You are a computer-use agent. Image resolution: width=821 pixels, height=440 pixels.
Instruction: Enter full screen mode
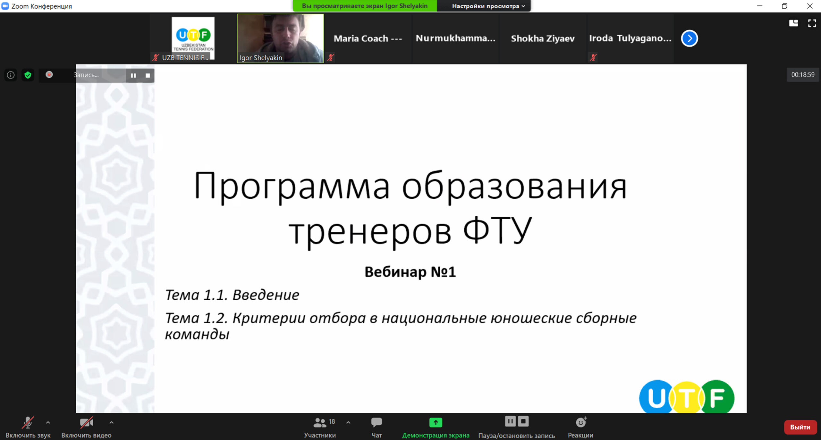coord(812,23)
